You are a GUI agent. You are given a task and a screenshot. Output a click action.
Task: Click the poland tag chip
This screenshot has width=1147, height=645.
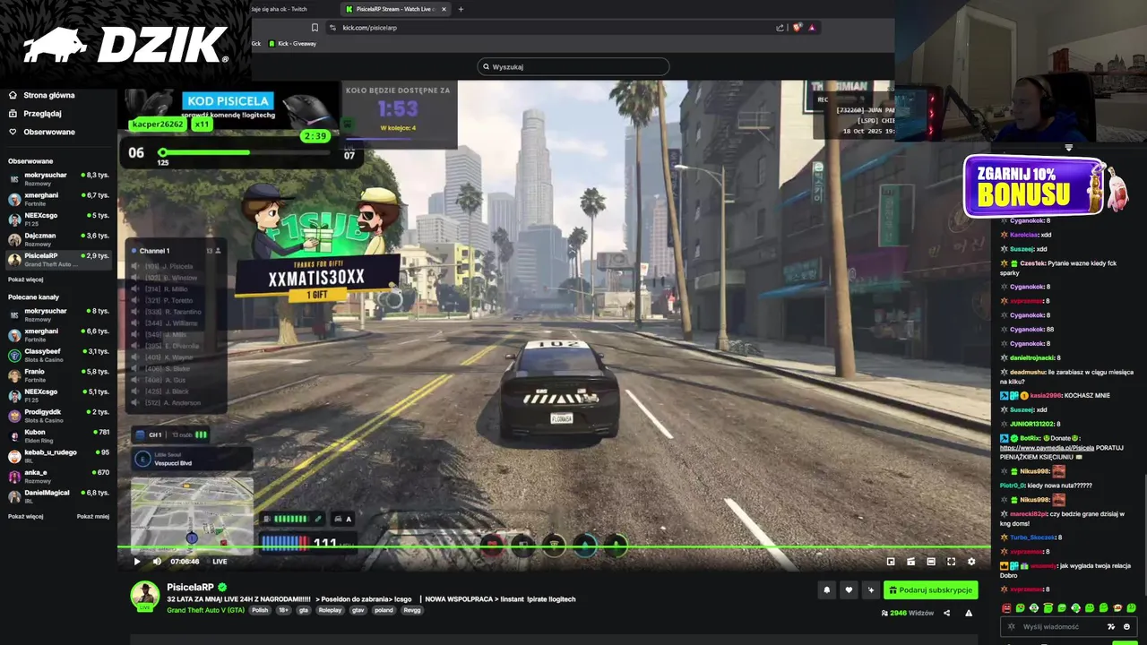[384, 610]
